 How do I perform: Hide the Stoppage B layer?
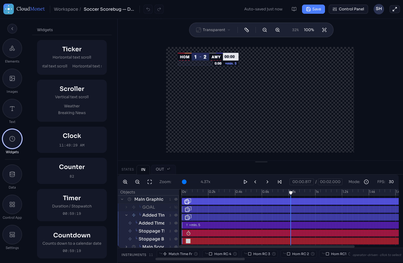tap(176, 239)
